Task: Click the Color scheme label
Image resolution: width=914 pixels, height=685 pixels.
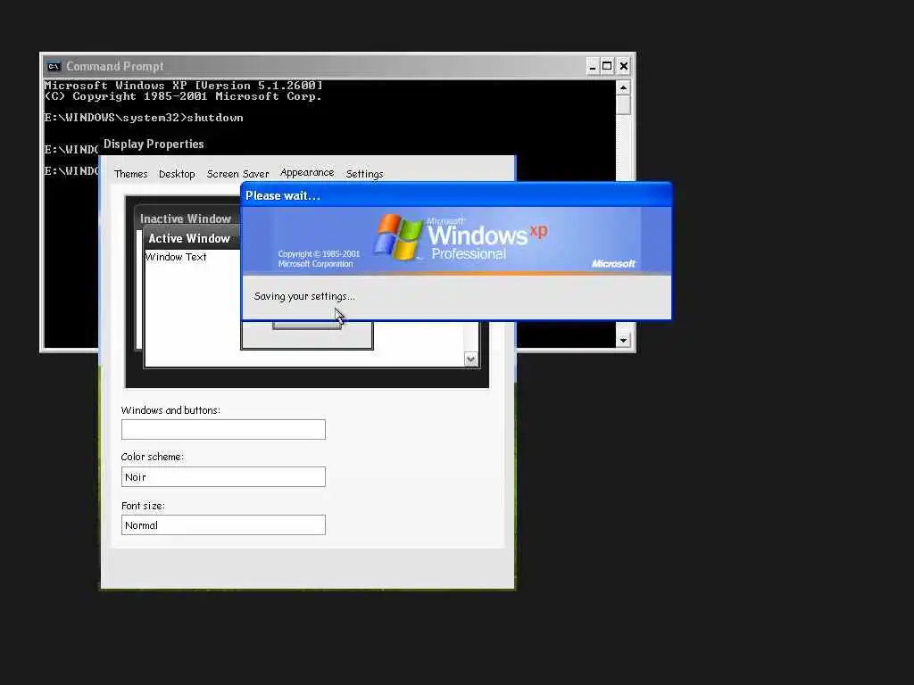Action: pos(152,457)
